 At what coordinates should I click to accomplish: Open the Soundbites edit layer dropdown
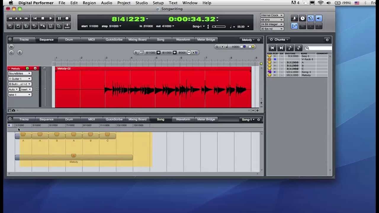click(20, 73)
